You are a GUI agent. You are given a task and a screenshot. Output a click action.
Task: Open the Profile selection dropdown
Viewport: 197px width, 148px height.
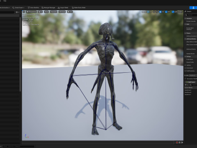[193, 76]
